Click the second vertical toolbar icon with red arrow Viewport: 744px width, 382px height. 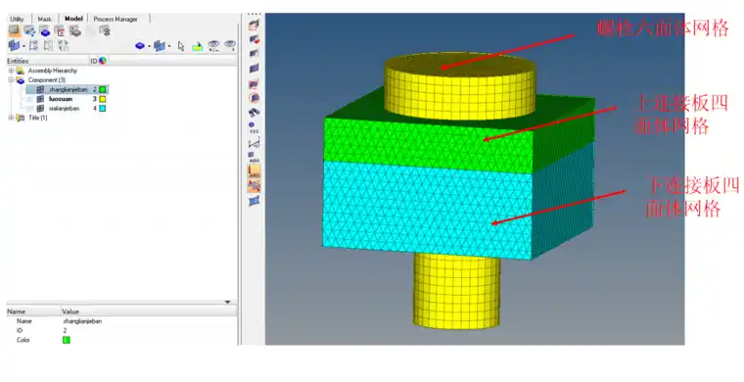[x=255, y=39]
